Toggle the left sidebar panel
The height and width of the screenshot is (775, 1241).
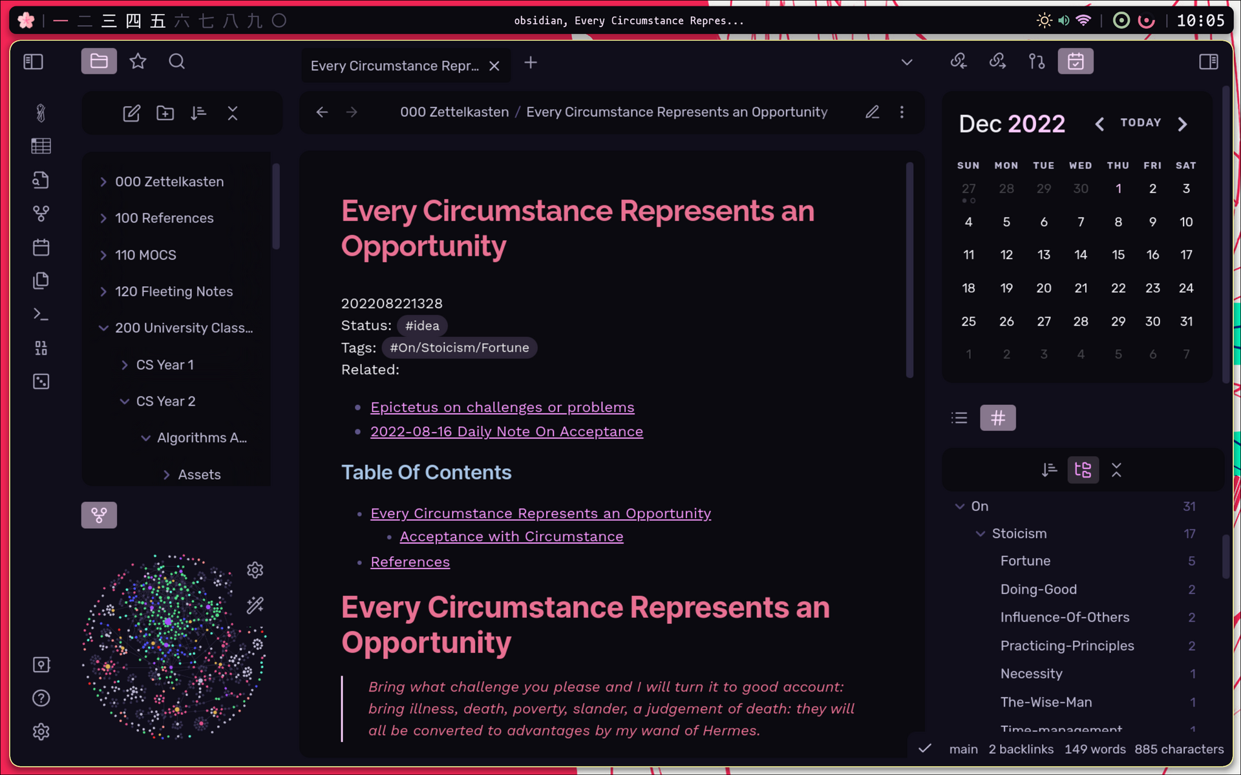[x=33, y=62]
